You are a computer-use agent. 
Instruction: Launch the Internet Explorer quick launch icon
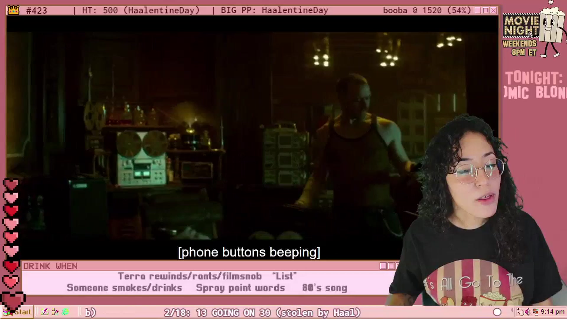pos(65,312)
